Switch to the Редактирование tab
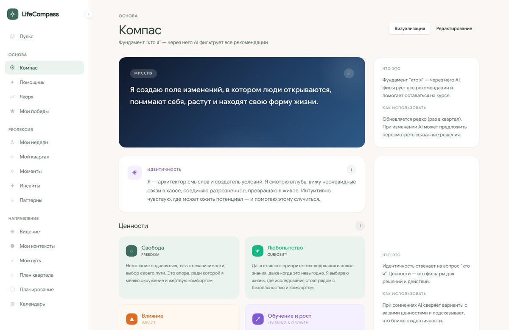This screenshot has height=330, width=509. (454, 28)
